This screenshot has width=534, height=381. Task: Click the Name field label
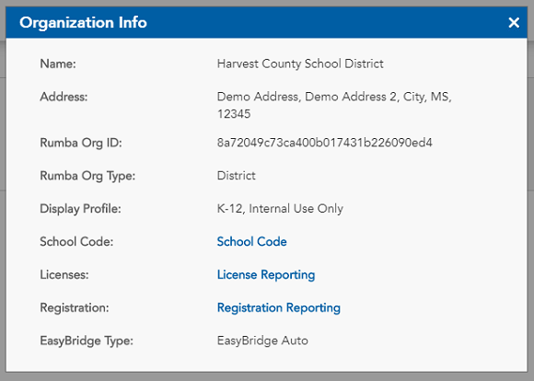pos(58,63)
